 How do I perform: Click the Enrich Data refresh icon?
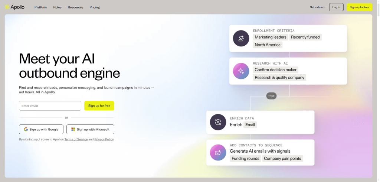tap(218, 122)
